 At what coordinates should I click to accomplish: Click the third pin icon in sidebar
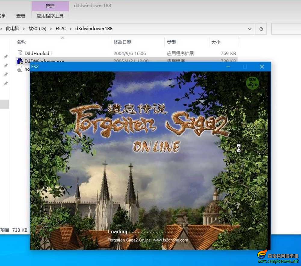[x=6, y=74]
